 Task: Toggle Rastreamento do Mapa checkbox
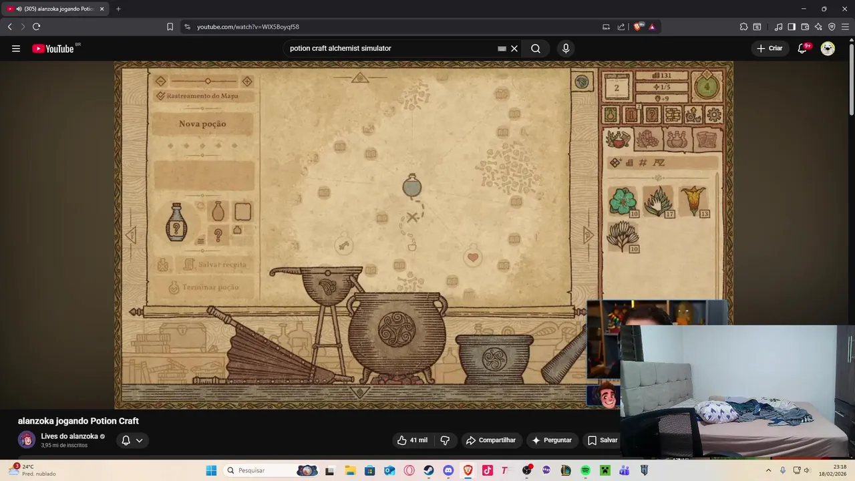click(x=160, y=96)
